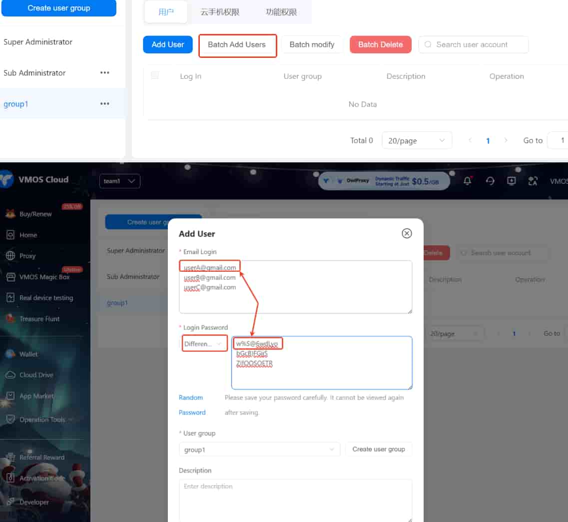Image resolution: width=568 pixels, height=522 pixels.
Task: Open the customer support headset icon
Action: point(490,181)
